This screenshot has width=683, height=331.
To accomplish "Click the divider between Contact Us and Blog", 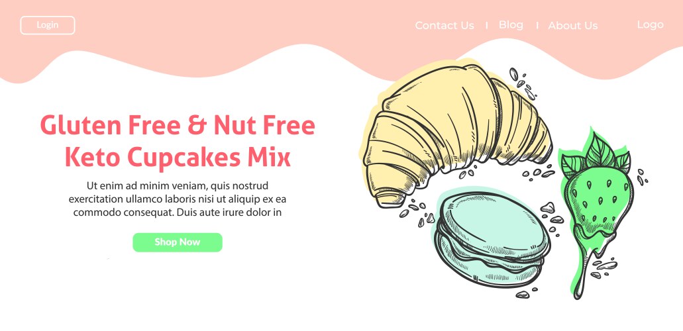I will [x=486, y=26].
